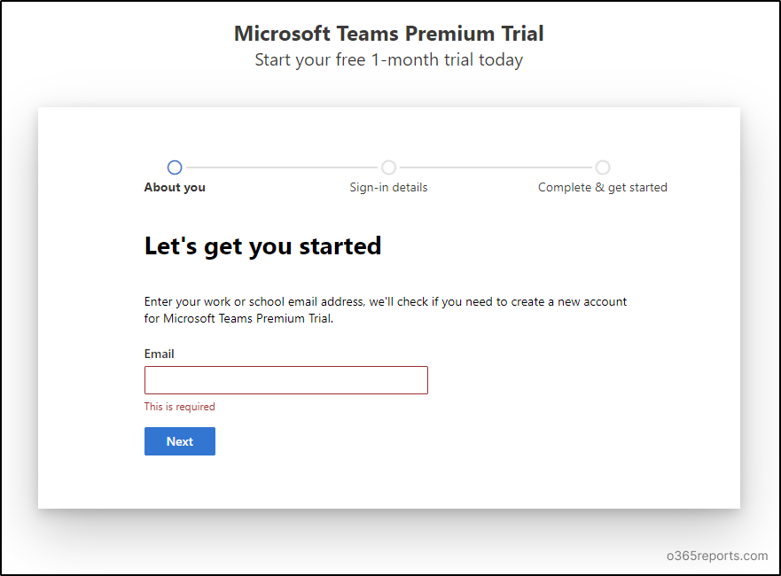The image size is (781, 576).
Task: Click the Complete & get started step circle
Action: coord(603,167)
